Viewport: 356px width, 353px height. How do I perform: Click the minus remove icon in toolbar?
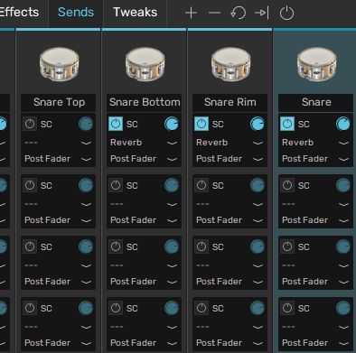click(214, 13)
